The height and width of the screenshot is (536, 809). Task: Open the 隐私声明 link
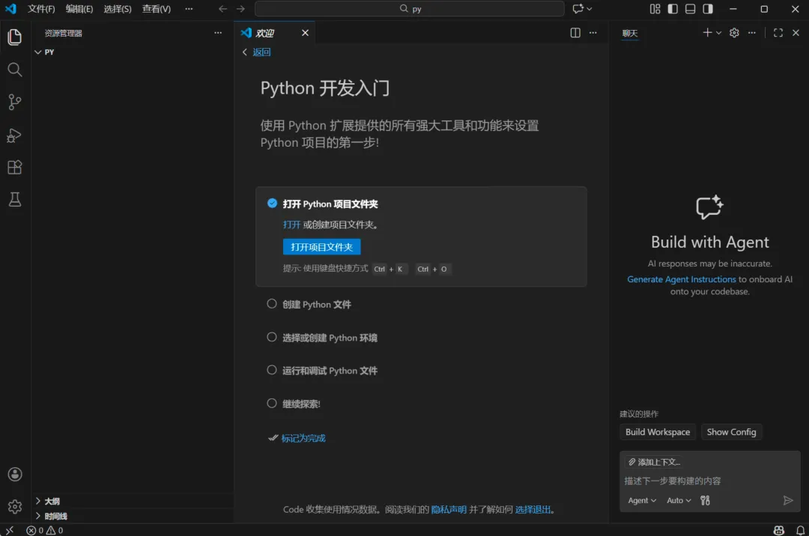449,510
